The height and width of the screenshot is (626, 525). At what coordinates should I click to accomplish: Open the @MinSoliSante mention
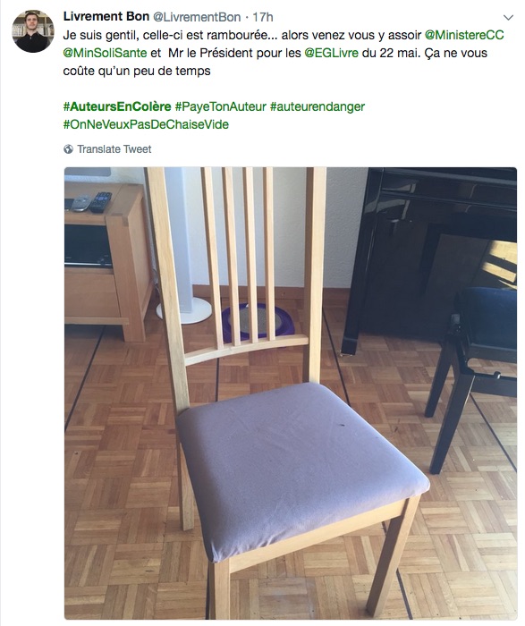click(x=105, y=53)
